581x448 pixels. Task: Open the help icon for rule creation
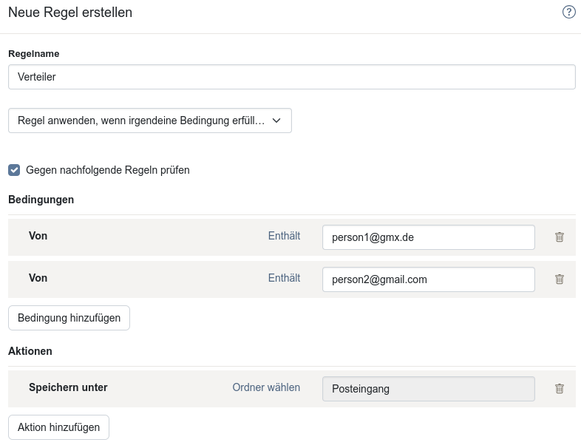pos(568,12)
